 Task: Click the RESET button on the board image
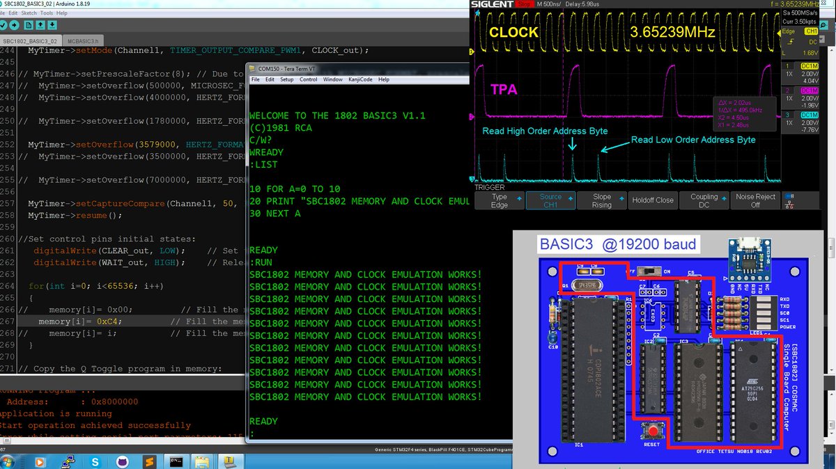click(652, 431)
